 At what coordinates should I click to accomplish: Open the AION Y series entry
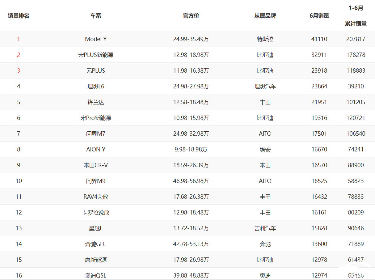click(x=96, y=150)
